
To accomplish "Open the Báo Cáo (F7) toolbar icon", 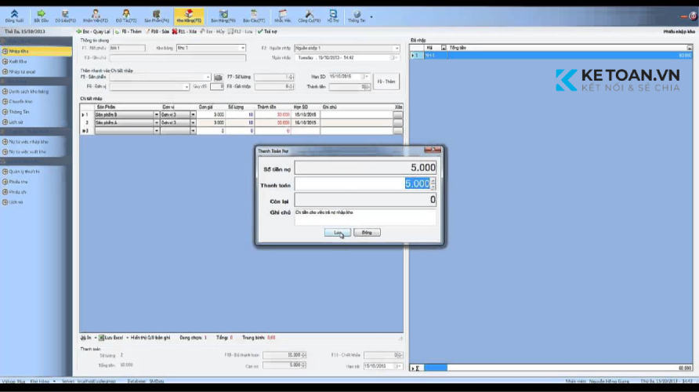I will click(254, 16).
